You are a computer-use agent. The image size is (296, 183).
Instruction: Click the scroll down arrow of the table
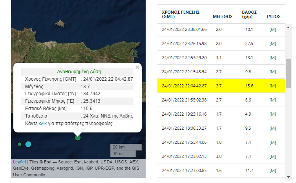(x=288, y=177)
